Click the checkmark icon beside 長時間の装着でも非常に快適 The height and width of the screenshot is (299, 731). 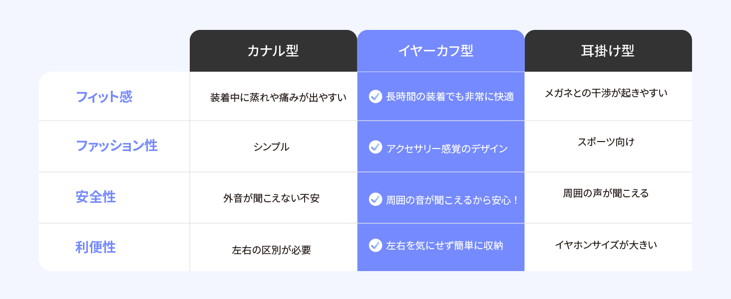click(375, 96)
